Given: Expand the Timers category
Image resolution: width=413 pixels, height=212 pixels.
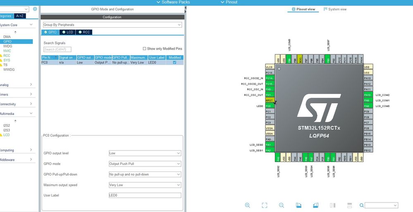Looking at the screenshot, I should tap(31, 94).
